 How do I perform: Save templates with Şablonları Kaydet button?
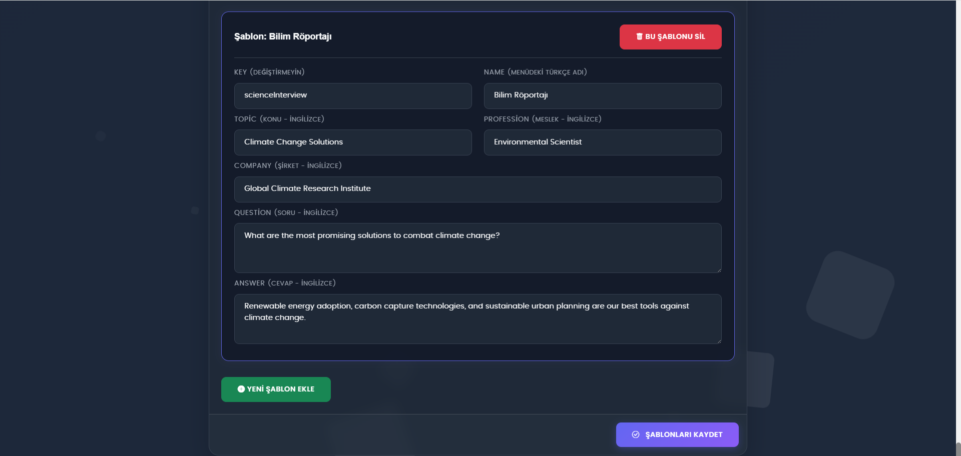click(677, 434)
